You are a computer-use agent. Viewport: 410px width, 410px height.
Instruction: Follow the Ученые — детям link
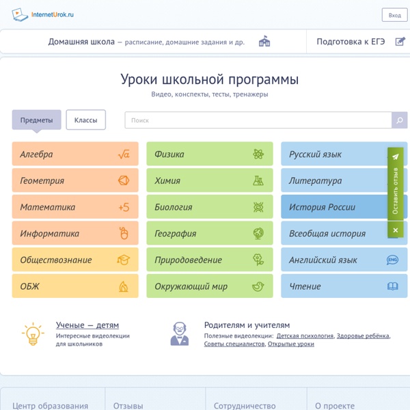point(87,325)
